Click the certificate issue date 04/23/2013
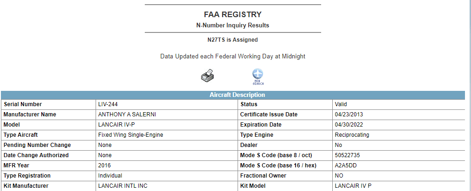 pyautogui.click(x=349, y=115)
